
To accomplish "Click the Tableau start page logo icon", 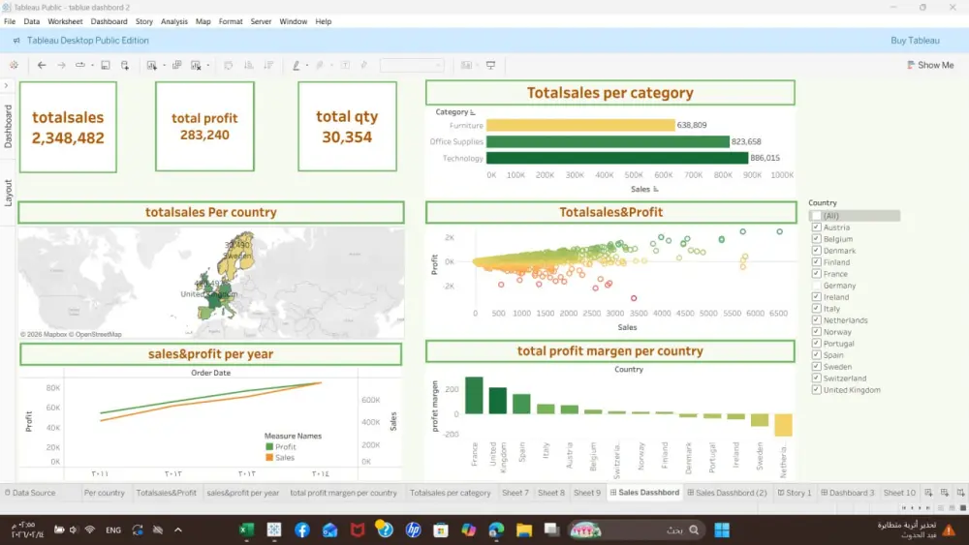I will pos(14,65).
